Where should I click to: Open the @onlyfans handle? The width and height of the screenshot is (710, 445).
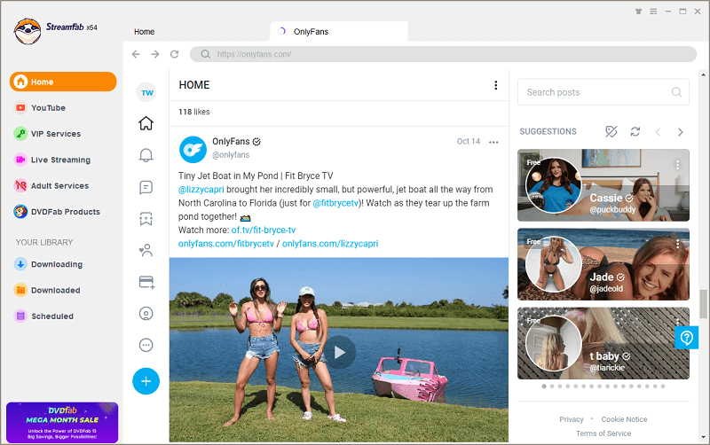point(231,154)
